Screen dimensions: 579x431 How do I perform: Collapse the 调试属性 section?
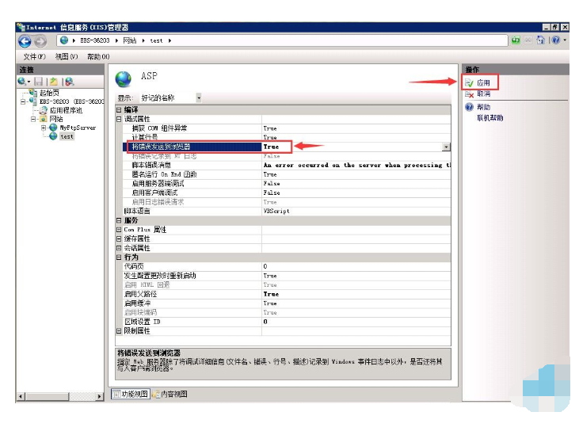tap(119, 119)
